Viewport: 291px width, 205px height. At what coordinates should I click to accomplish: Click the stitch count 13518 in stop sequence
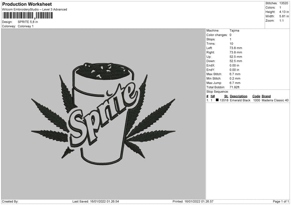click(224, 100)
